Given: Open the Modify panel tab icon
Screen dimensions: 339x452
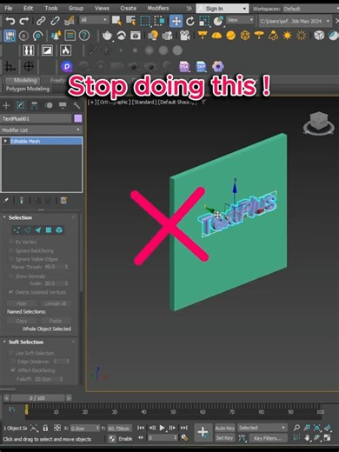Looking at the screenshot, I should click(x=20, y=105).
